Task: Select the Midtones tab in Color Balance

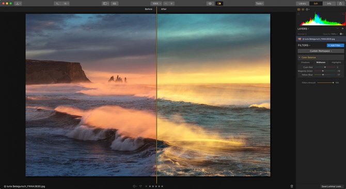Action: (321, 62)
